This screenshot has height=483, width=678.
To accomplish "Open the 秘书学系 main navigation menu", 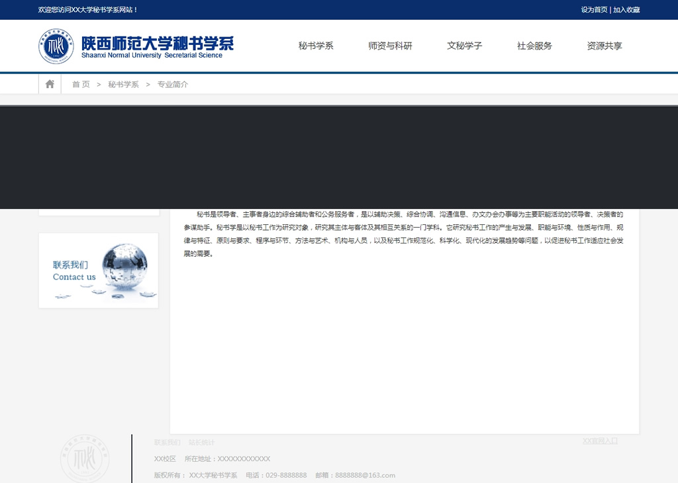I will 316,46.
